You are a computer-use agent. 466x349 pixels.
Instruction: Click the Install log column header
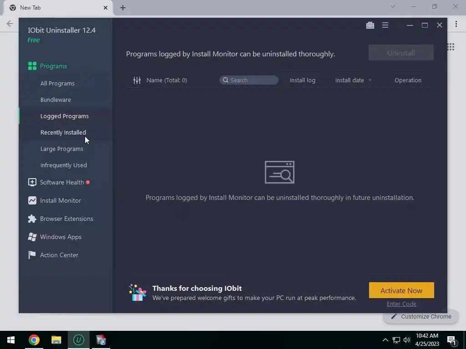(x=303, y=80)
